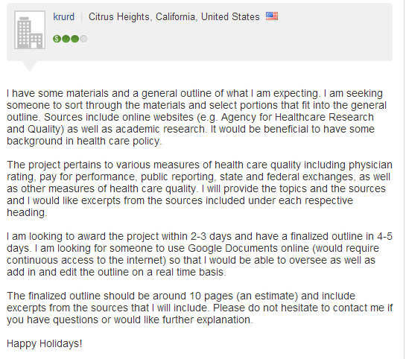406x359 pixels.
Task: Click the green dollar sign rating icon
Action: point(57,39)
